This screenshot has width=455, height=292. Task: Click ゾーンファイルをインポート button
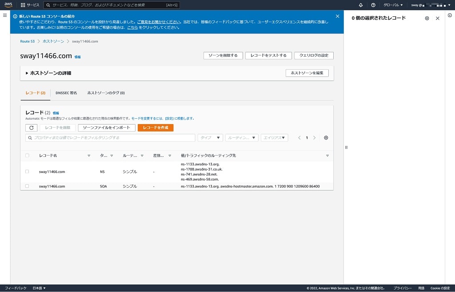(x=107, y=128)
